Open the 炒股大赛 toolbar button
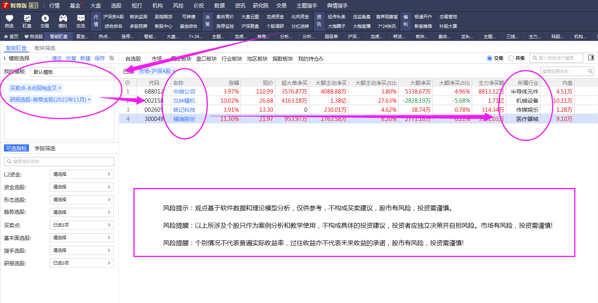The width and height of the screenshot is (598, 303). pyautogui.click(x=448, y=26)
